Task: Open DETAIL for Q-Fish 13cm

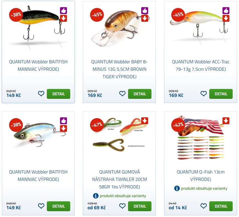Action: [x=221, y=206]
